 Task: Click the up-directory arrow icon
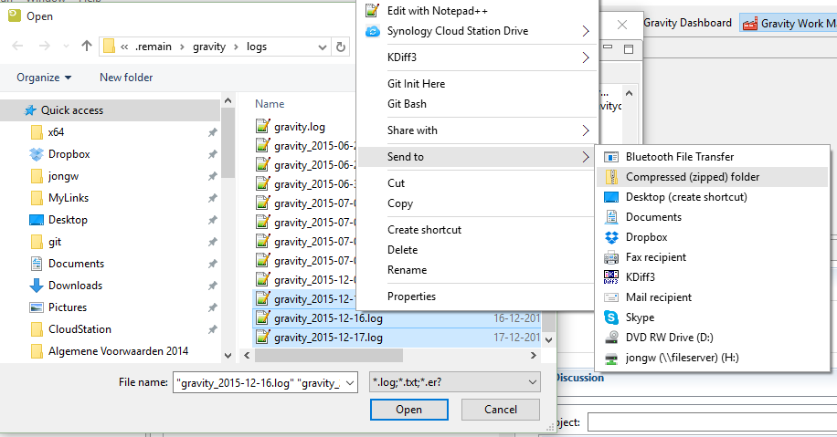[x=87, y=47]
